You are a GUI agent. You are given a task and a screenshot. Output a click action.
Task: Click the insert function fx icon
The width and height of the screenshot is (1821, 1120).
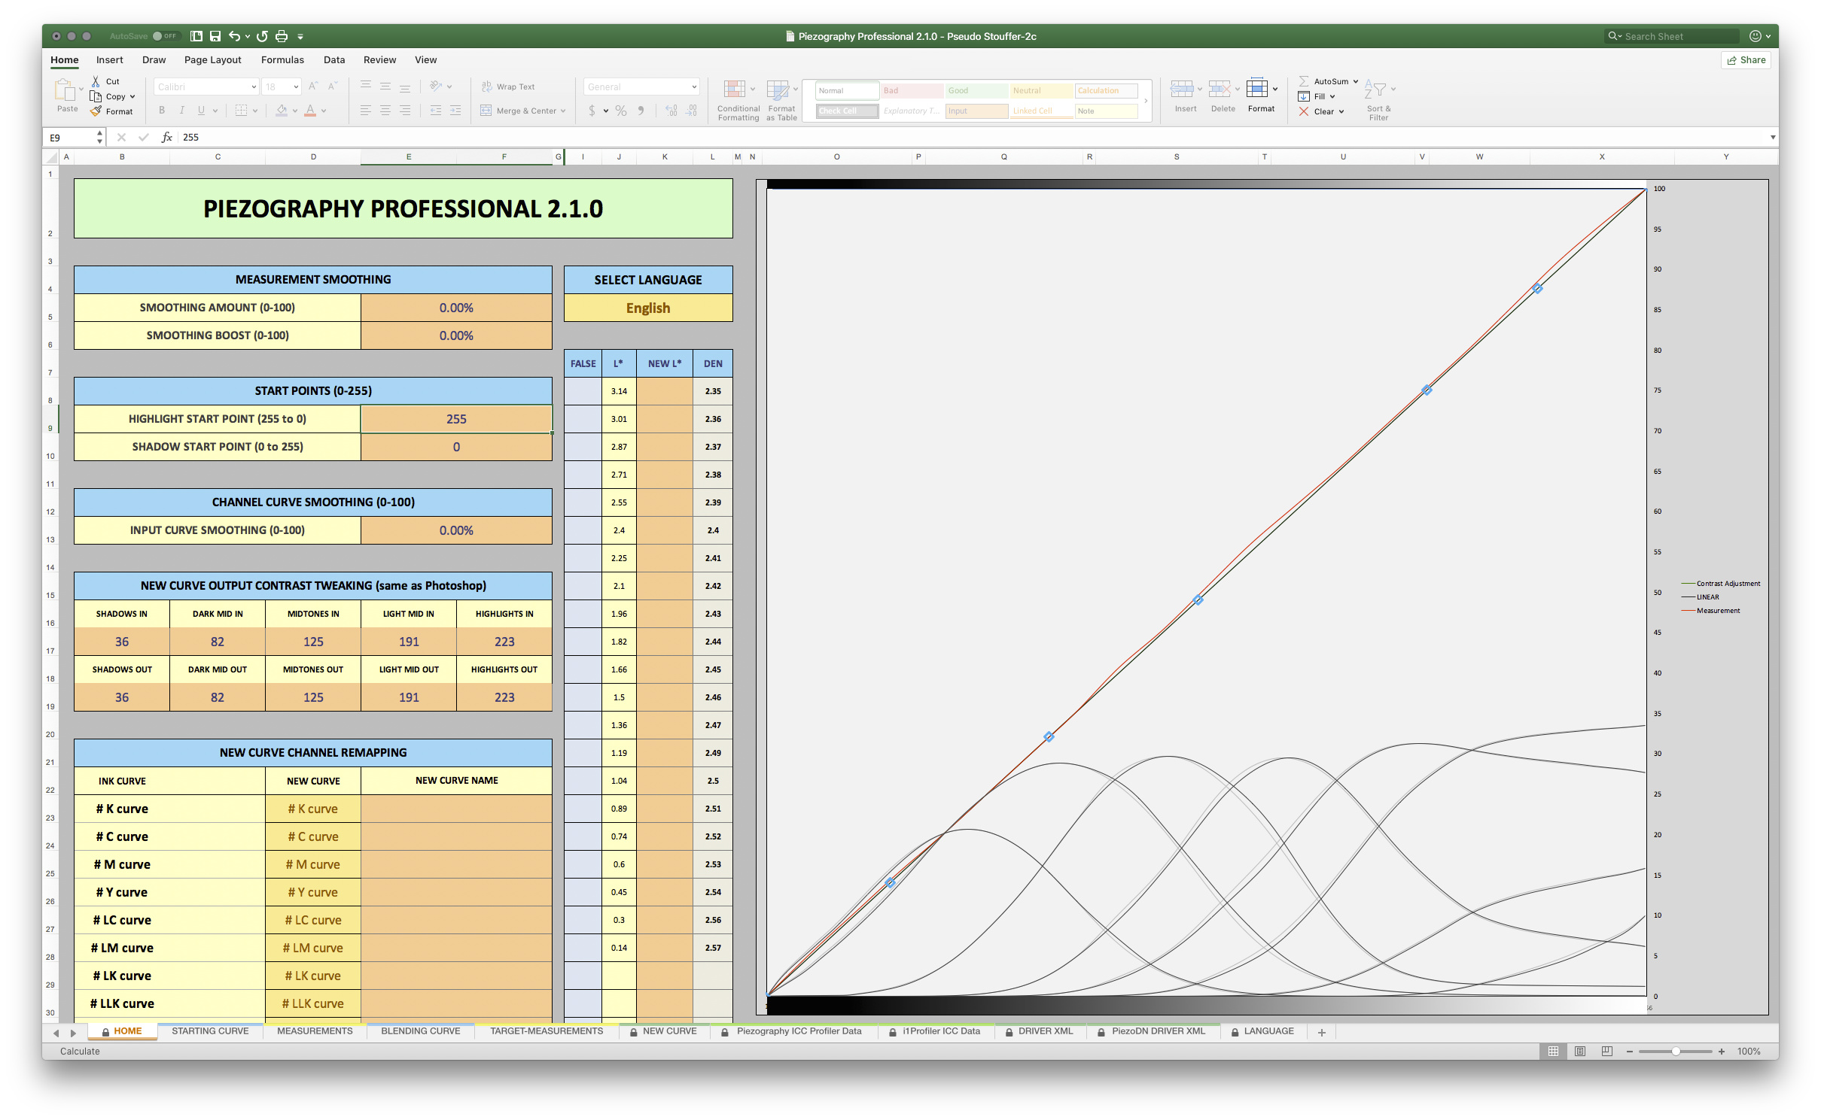coord(167,137)
